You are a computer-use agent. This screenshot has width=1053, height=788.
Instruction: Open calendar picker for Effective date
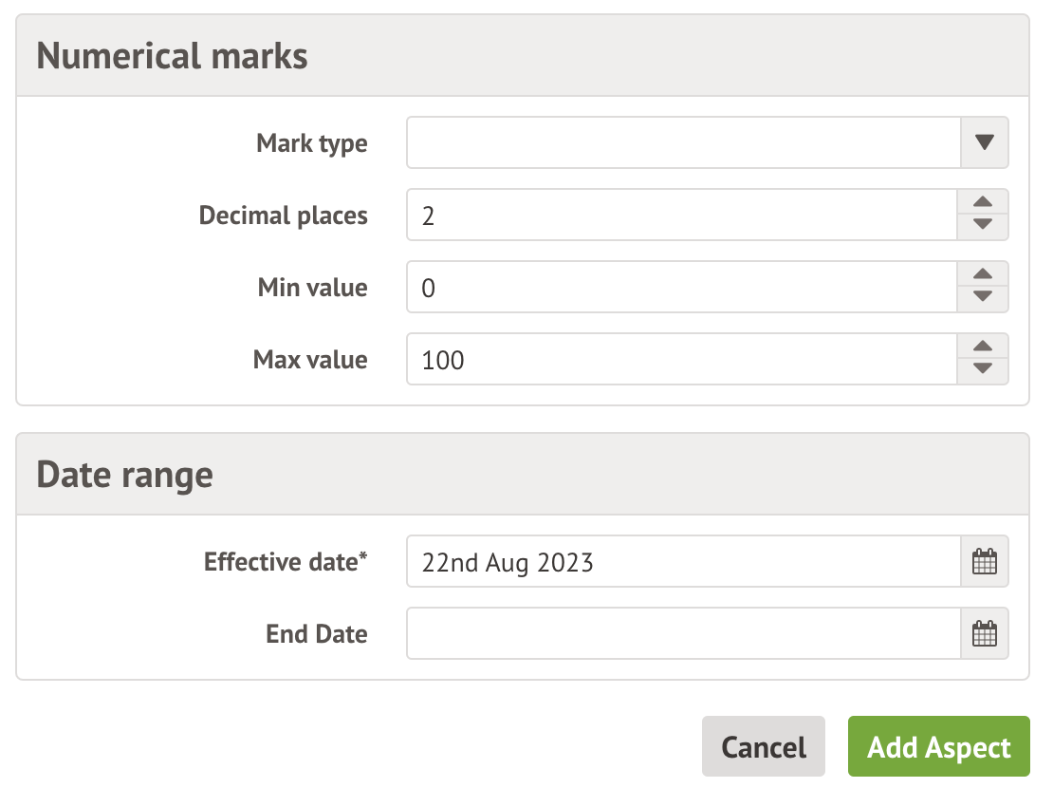[985, 562]
